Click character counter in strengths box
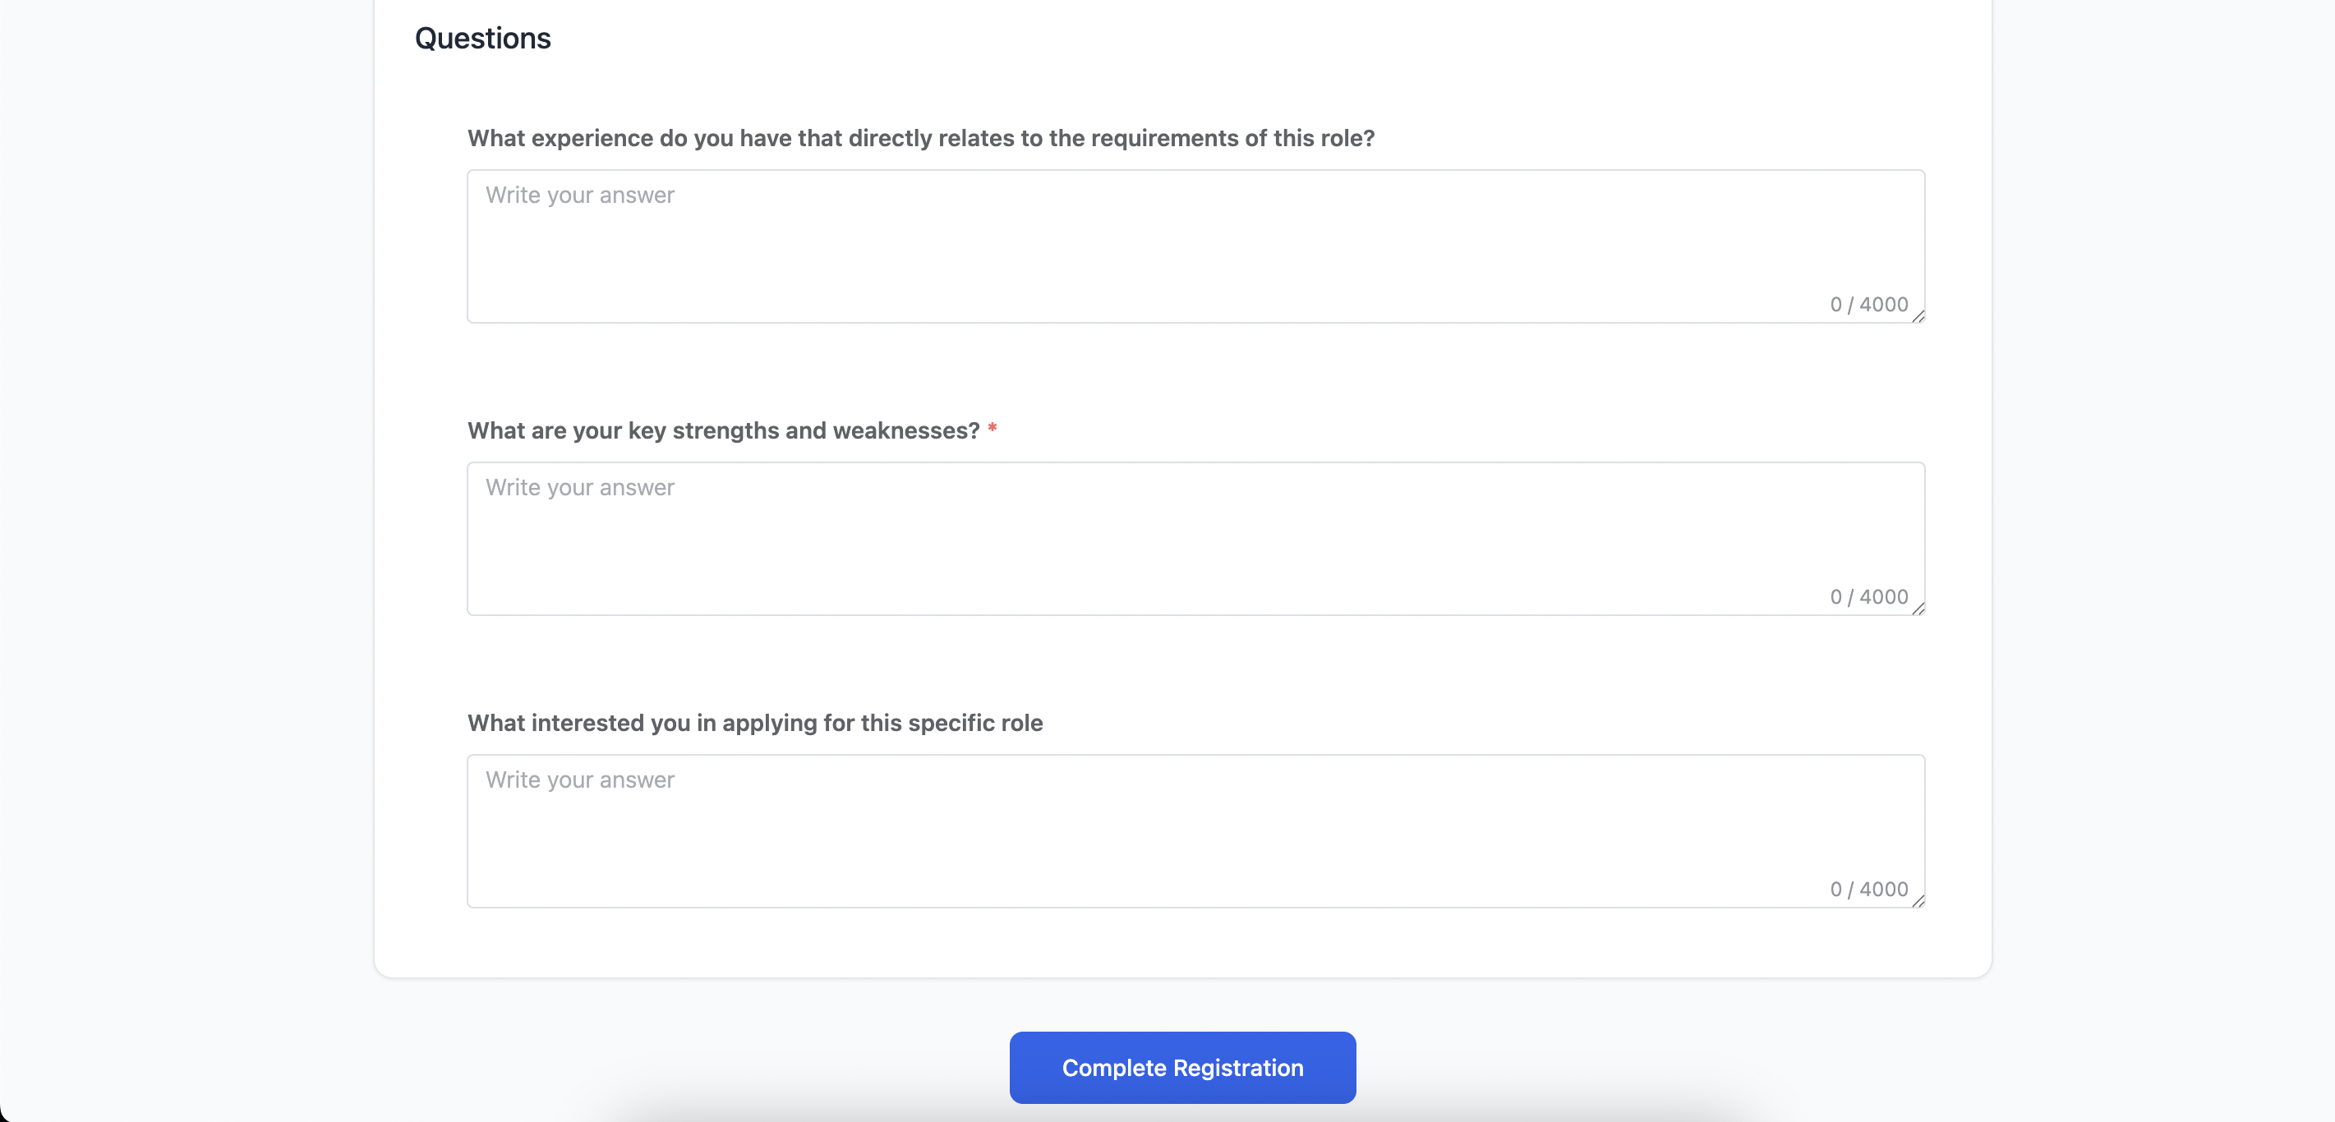2335x1122 pixels. pos(1868,596)
